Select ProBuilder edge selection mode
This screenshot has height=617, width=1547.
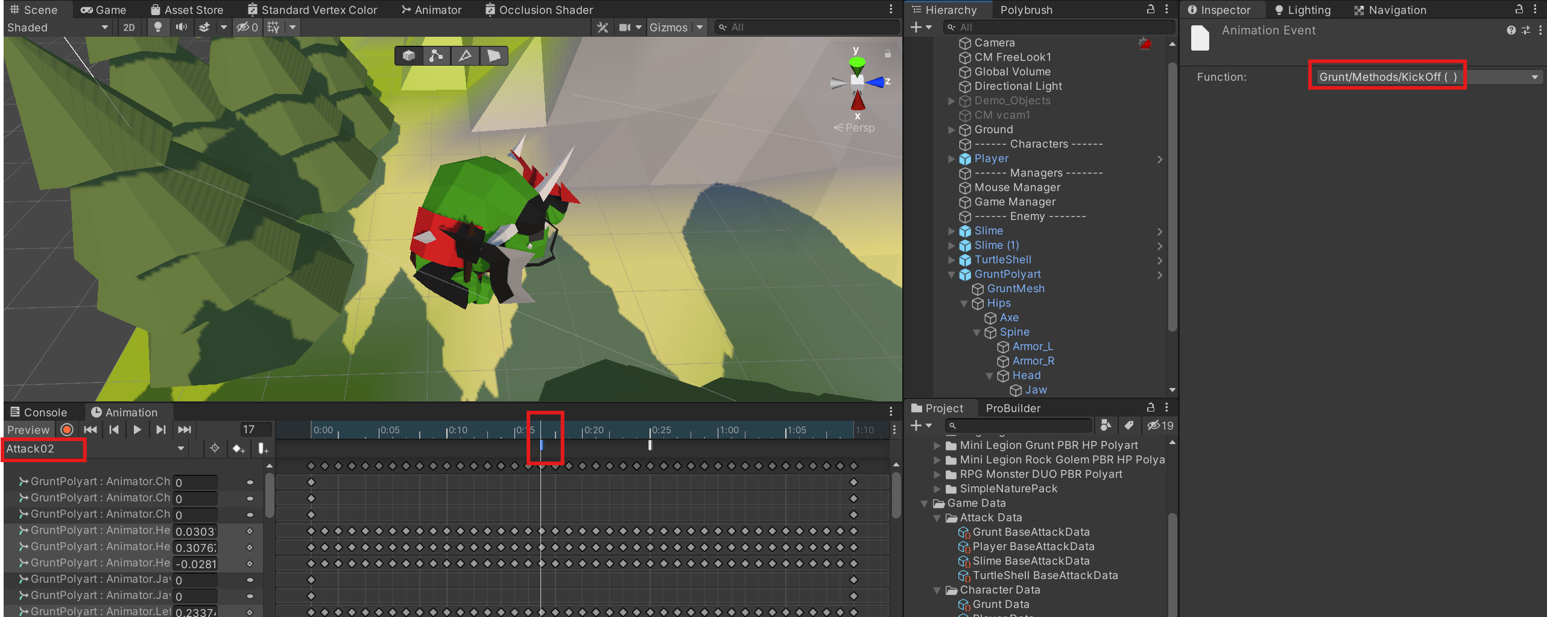[465, 55]
